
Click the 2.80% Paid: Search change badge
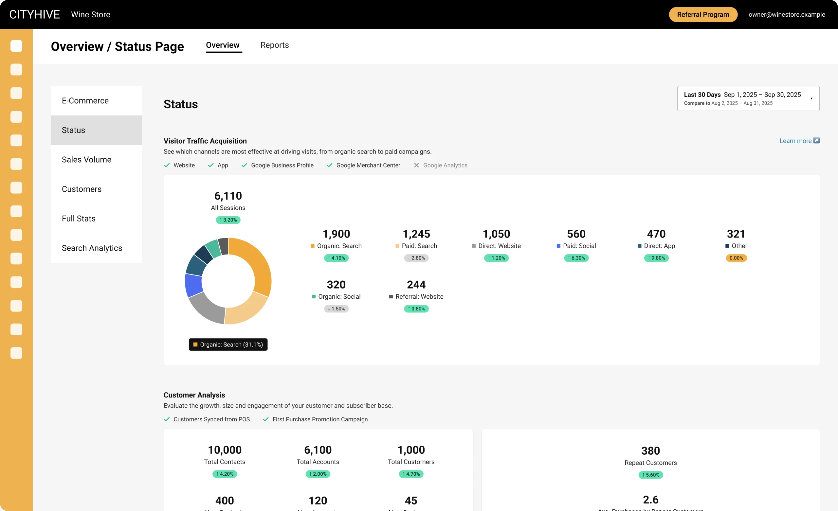click(416, 258)
